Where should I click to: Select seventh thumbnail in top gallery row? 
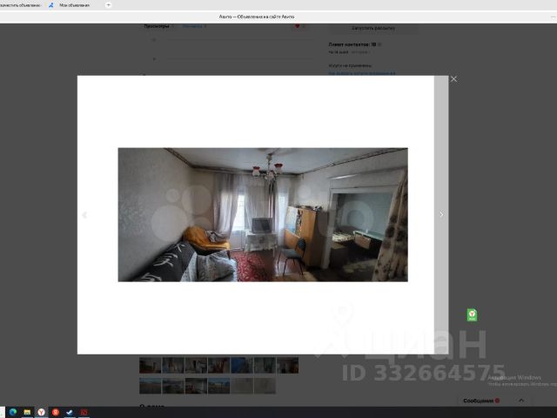287,366
